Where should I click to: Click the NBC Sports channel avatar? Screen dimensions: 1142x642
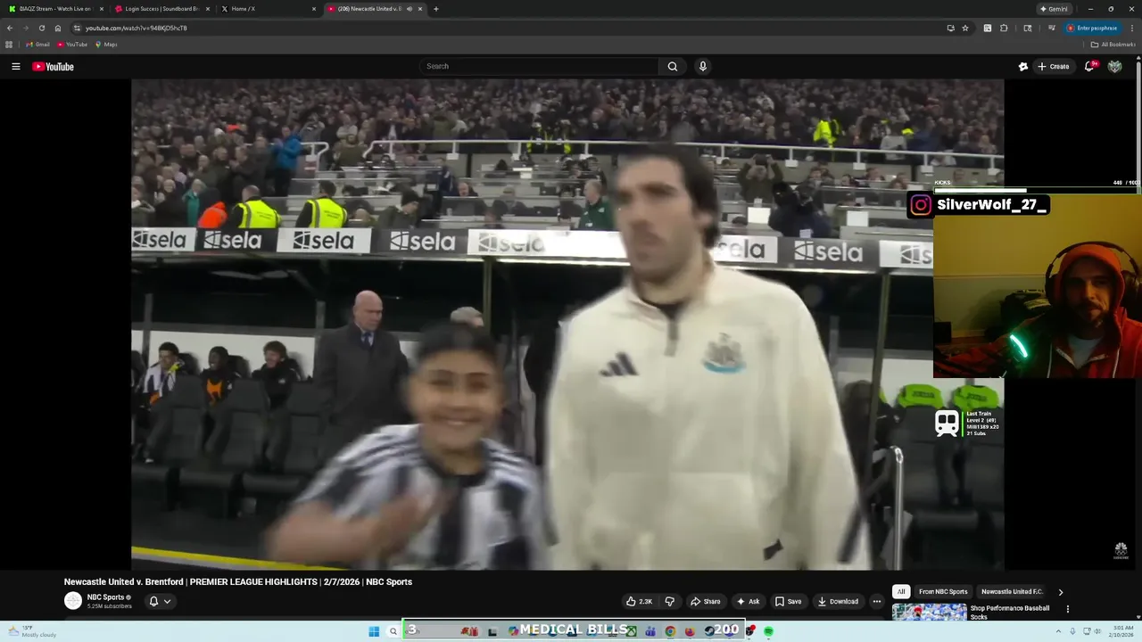pyautogui.click(x=73, y=601)
